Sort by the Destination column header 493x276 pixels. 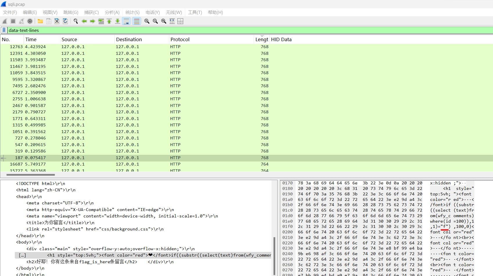pos(142,39)
